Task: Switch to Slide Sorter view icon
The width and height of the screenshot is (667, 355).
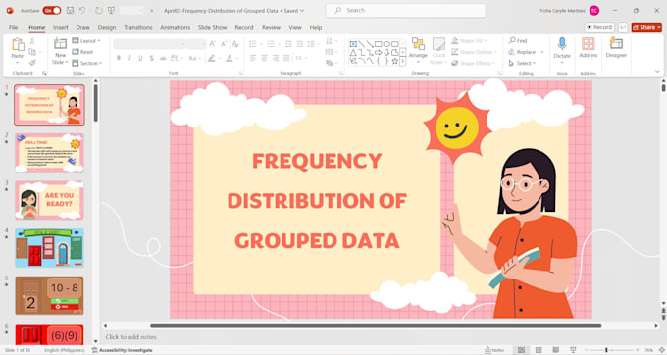Action: point(539,350)
